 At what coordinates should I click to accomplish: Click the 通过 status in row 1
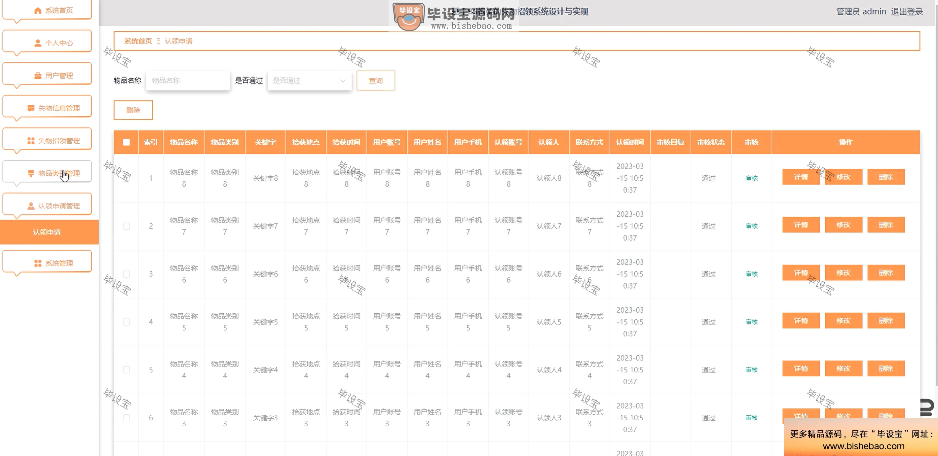click(x=709, y=178)
